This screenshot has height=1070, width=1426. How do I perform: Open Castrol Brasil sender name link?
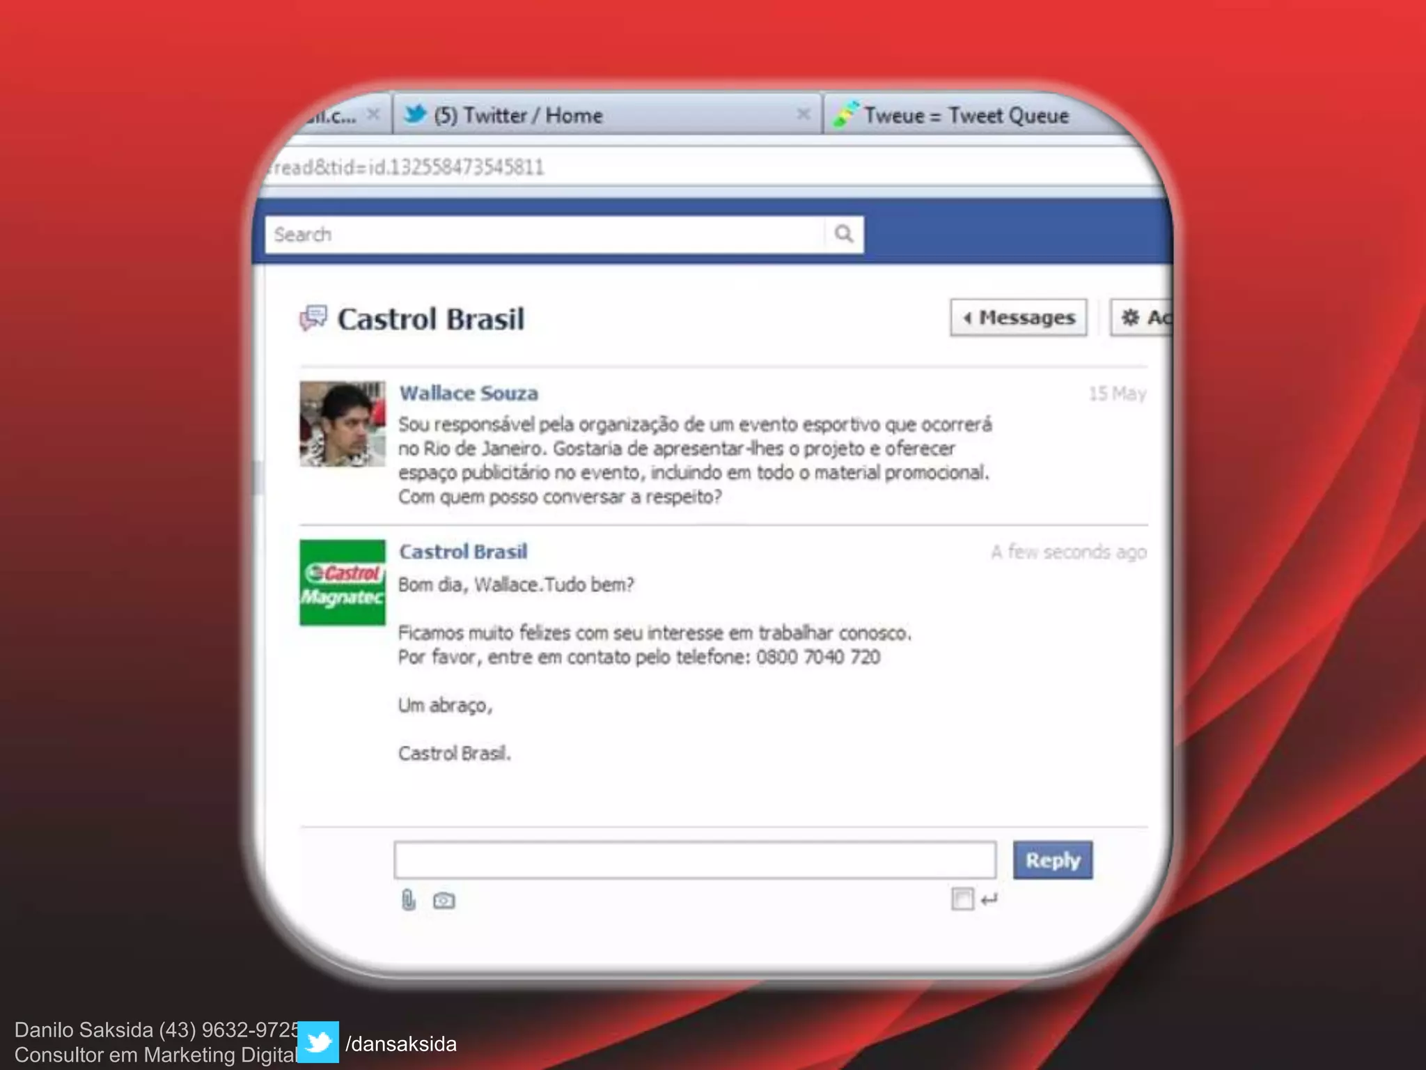click(463, 552)
